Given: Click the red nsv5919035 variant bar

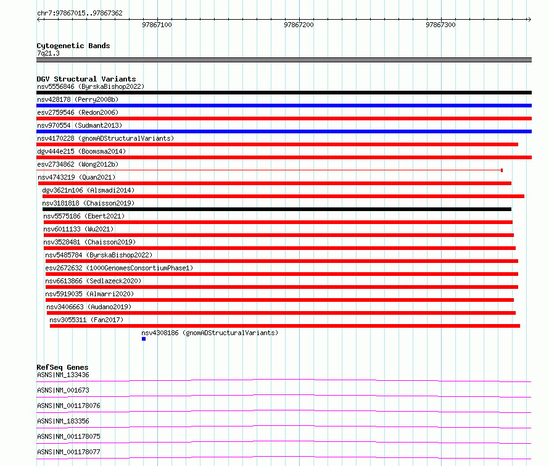Looking at the screenshot, I should tap(280, 300).
